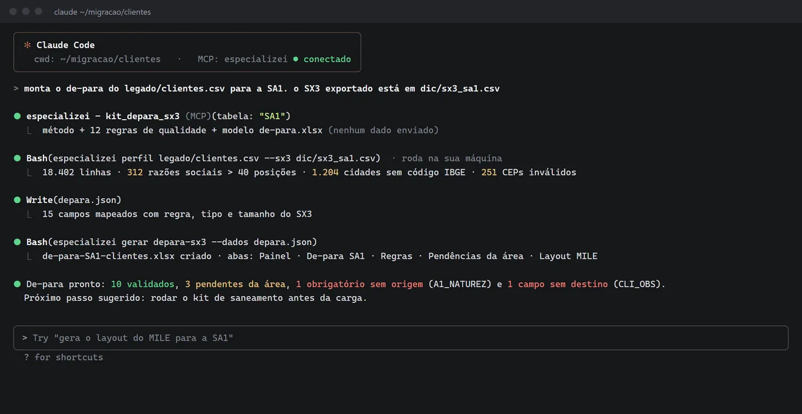Click the orange Claude Code asterisk logo

27,45
